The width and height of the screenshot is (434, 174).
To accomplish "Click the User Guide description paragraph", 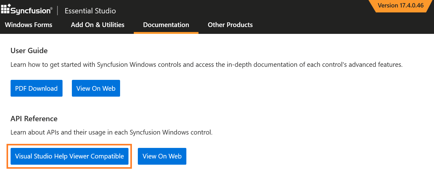I will tap(206, 65).
